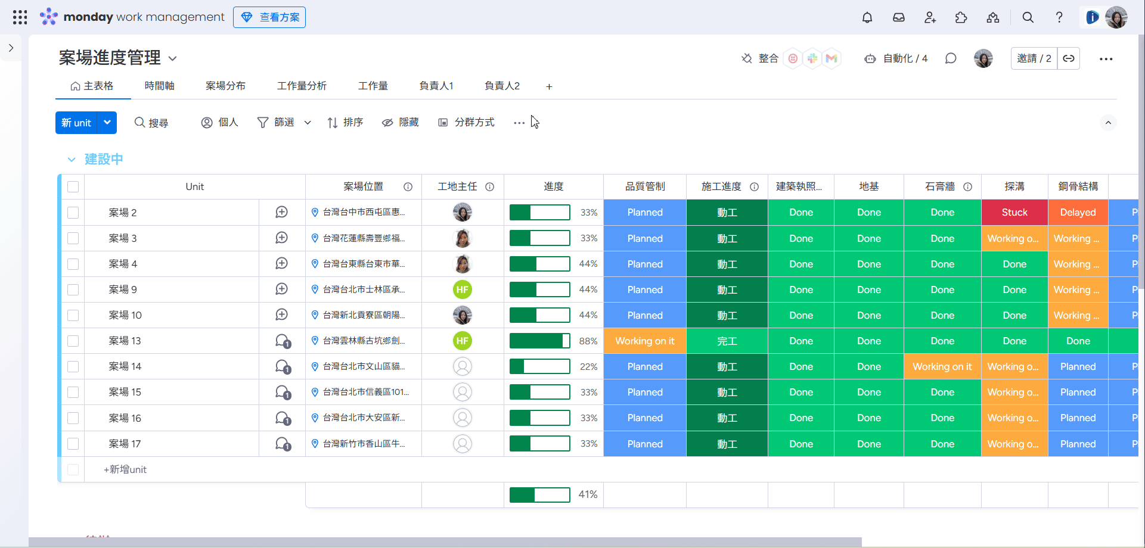Show info for 工地主任 column
This screenshot has height=548, width=1145.
tap(490, 187)
